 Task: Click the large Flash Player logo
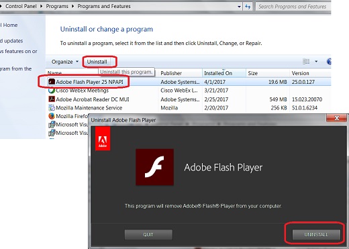(x=154, y=167)
